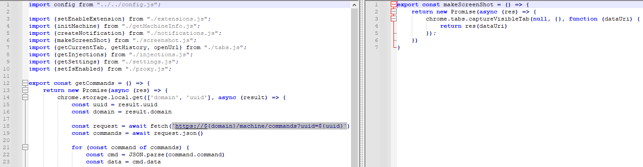This screenshot has height=167, width=643.
Task: Click line number 7 in the right pane margin
Action: [376, 47]
